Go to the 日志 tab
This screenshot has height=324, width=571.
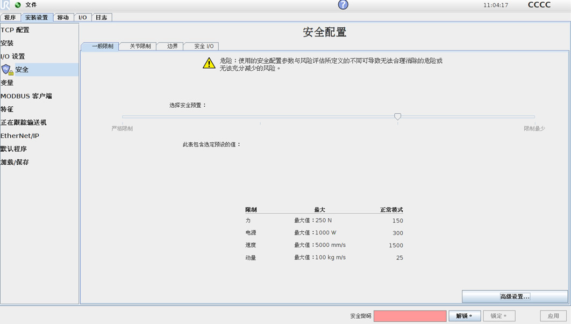(101, 18)
